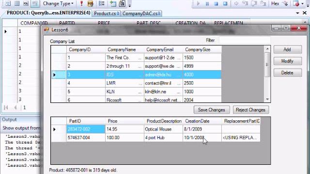Click the company grid scrollbar thumb
The image size is (310, 174).
(x=267, y=64)
